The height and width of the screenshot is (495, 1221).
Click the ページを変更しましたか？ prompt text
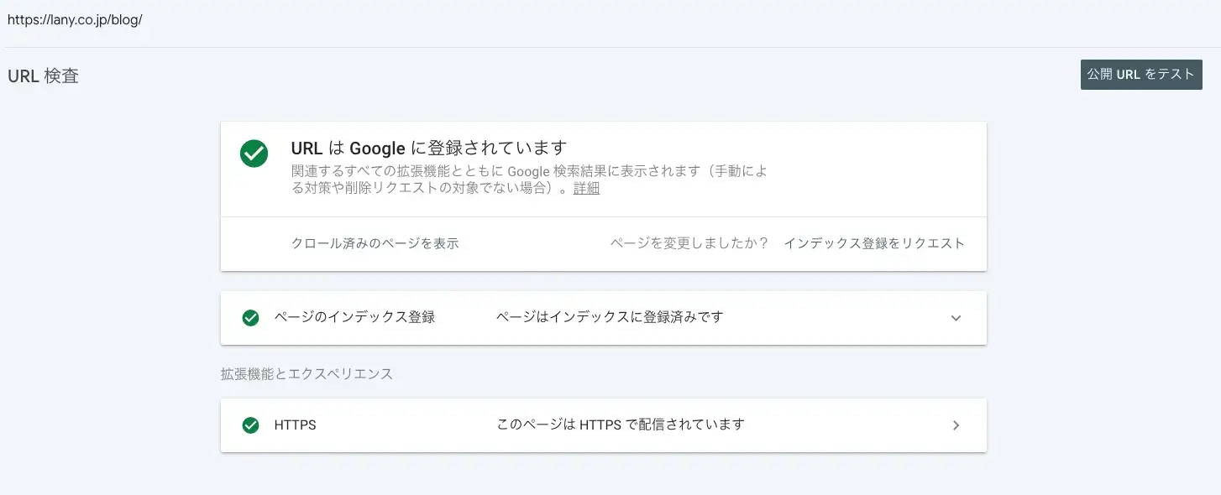[689, 243]
